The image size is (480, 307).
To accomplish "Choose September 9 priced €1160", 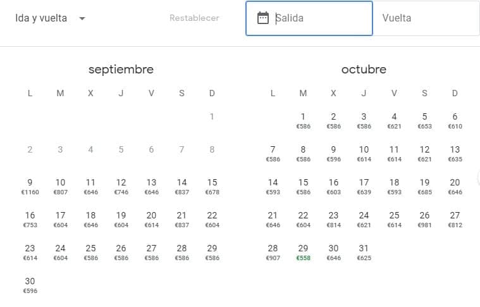I will pos(30,186).
